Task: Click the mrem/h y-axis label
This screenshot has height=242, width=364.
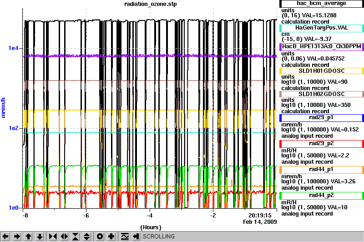Action: click(x=3, y=108)
